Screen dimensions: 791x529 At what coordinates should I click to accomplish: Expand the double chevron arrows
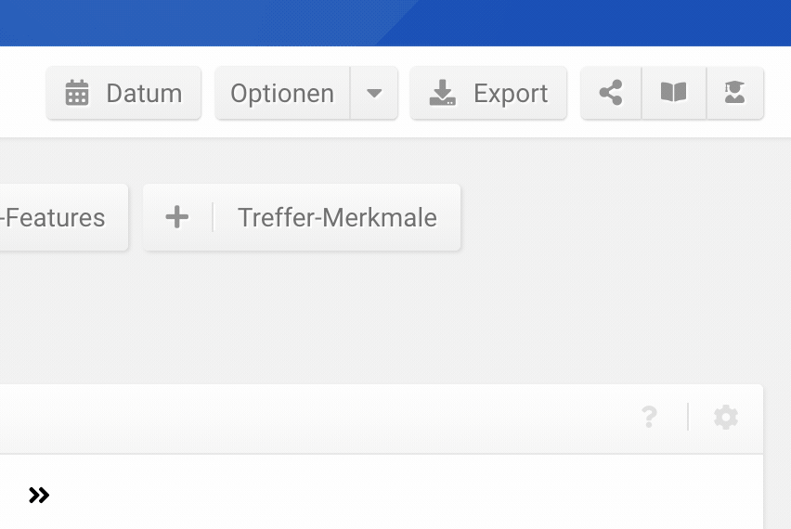pyautogui.click(x=39, y=496)
